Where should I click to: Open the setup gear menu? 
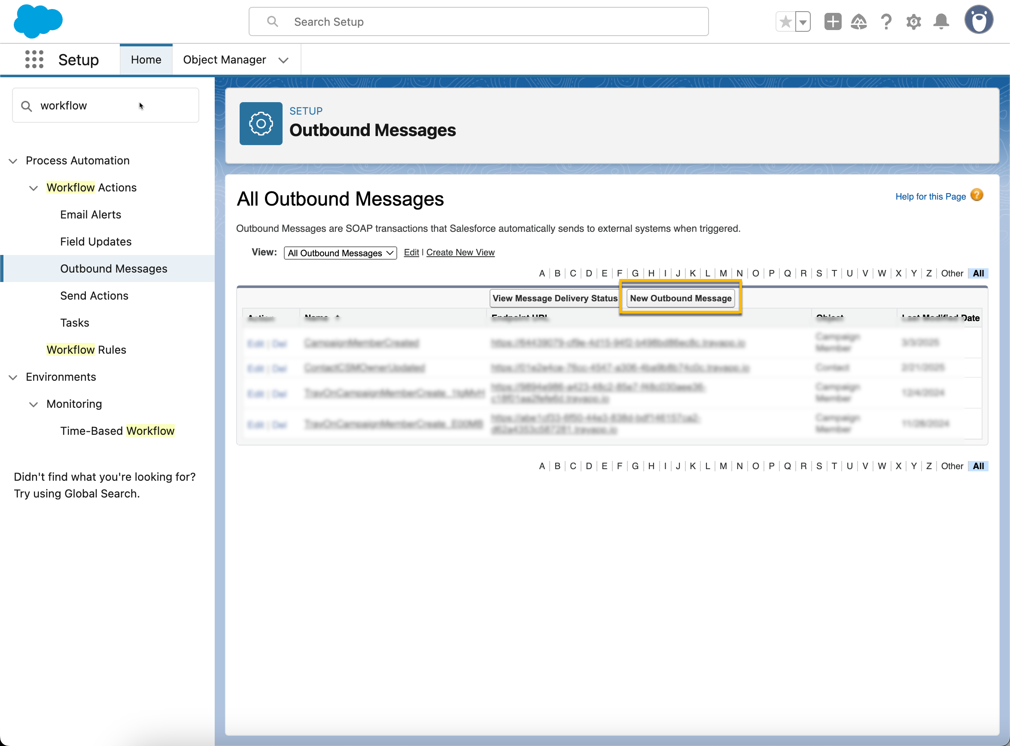click(913, 21)
